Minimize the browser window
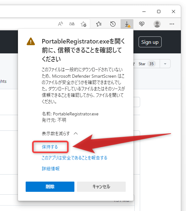 pos(144,12)
